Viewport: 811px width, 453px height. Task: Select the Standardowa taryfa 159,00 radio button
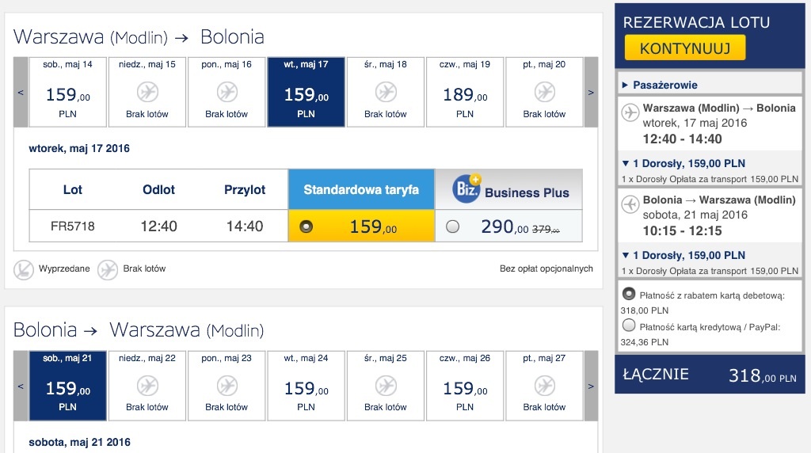(x=307, y=226)
